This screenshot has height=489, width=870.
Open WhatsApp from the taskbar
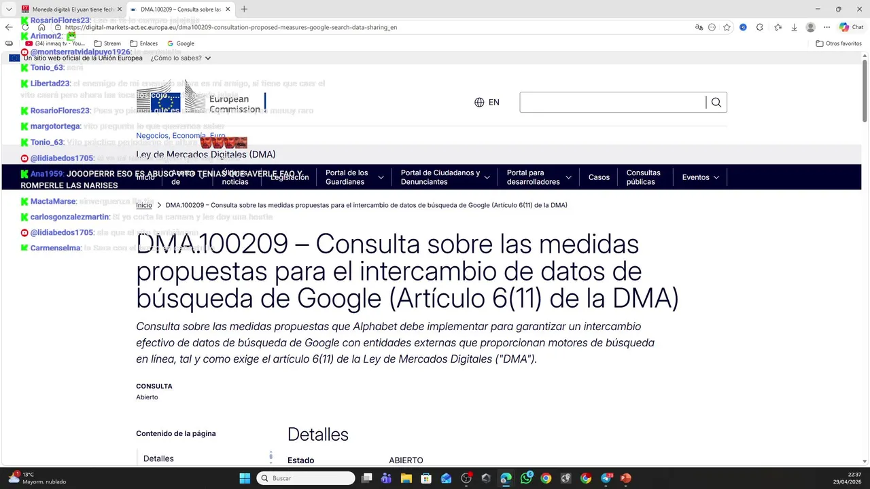click(526, 478)
